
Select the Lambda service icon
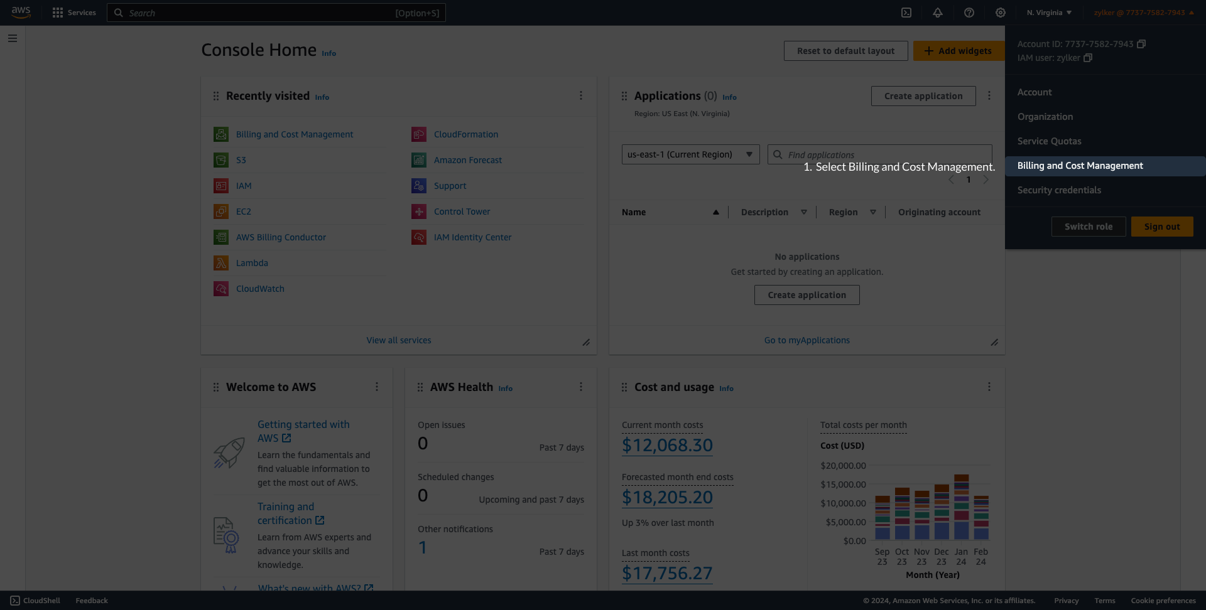pos(221,262)
